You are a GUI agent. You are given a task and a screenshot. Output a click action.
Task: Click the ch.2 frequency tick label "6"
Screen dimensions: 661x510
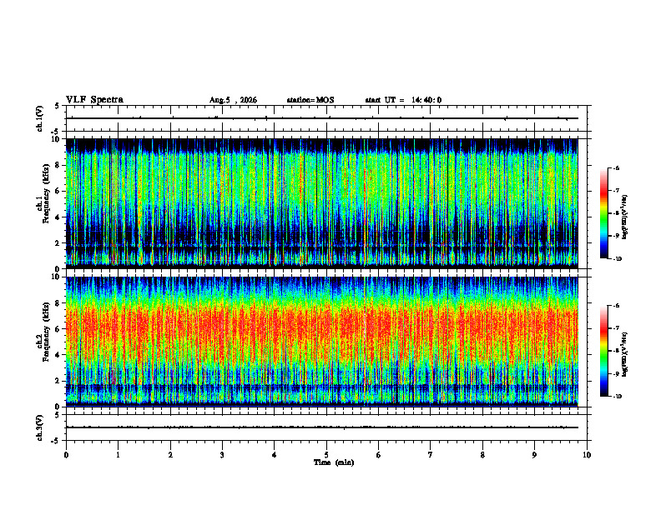58,329
